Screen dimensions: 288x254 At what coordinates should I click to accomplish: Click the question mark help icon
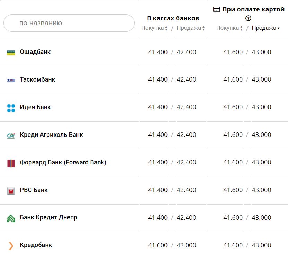[x=248, y=19]
